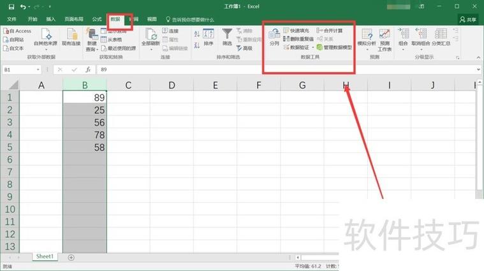Switch to the 视图 (View) tab
This screenshot has height=271, width=484.
pos(152,19)
